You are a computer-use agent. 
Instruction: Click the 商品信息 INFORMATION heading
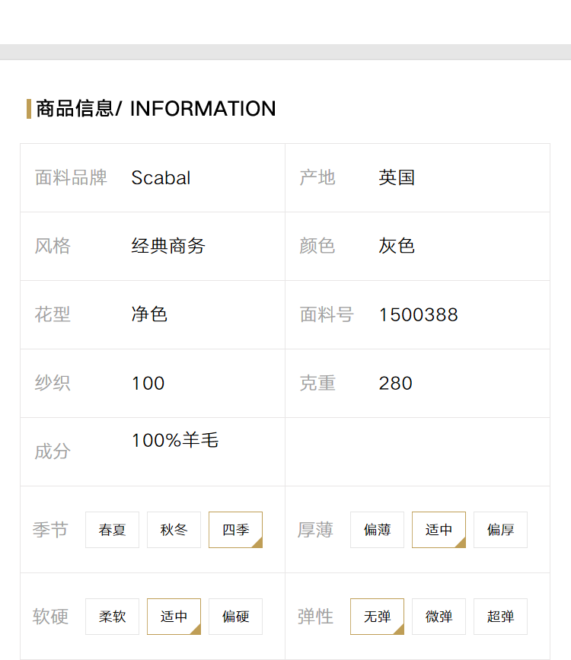tap(156, 109)
